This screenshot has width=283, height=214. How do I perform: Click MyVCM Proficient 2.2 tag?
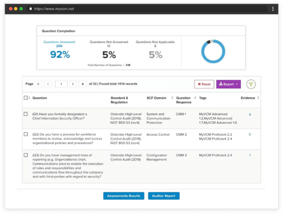click(x=216, y=134)
